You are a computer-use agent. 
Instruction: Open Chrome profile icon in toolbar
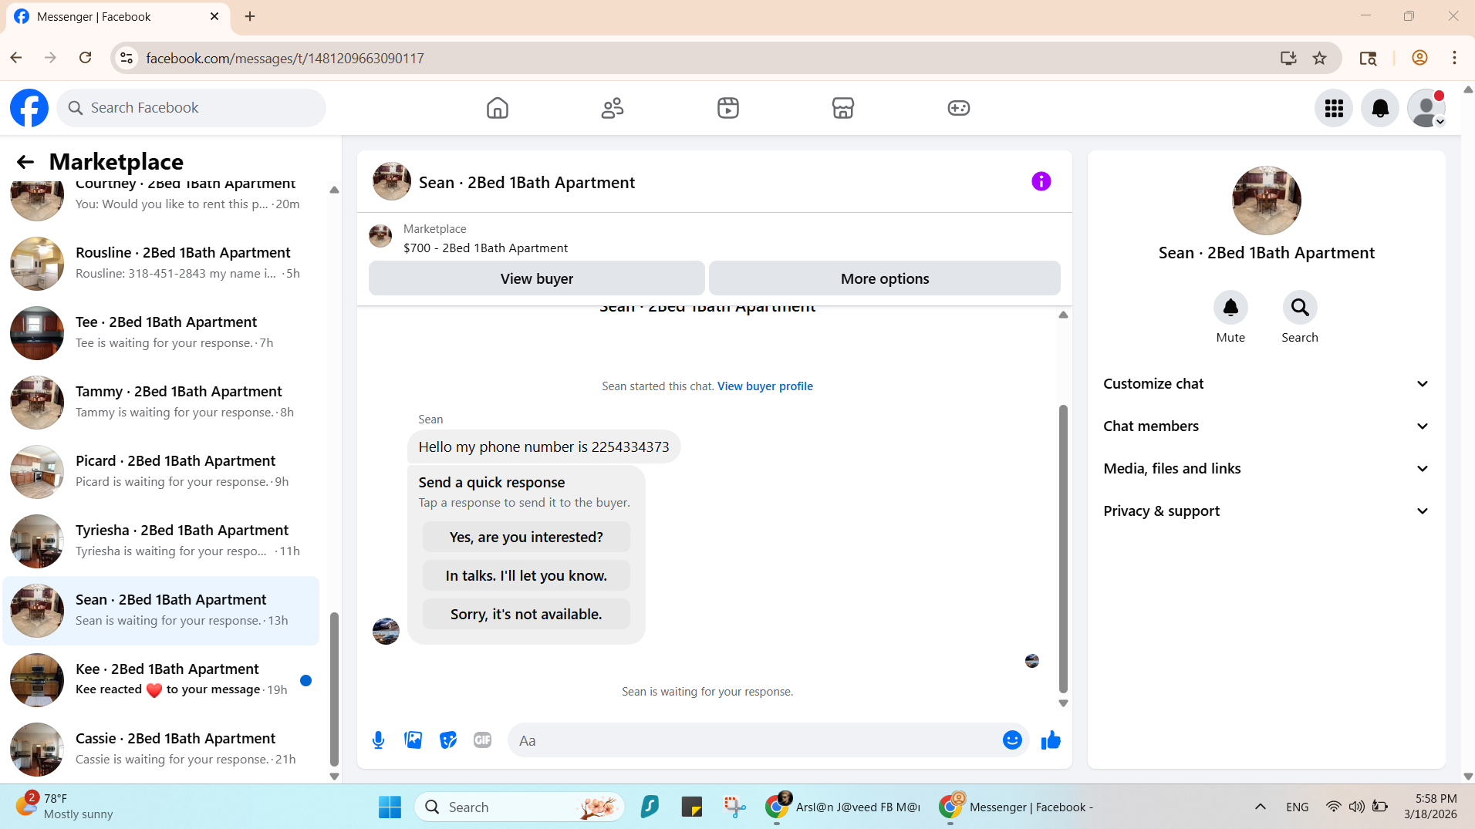click(x=1419, y=58)
